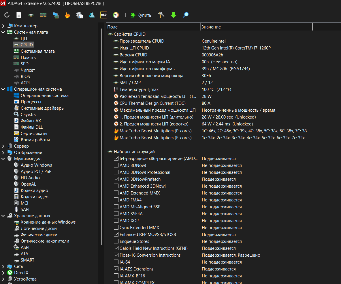Toggle AMD 3DNowPrefetch checkbox
The width and height of the screenshot is (341, 284).
(x=116, y=179)
